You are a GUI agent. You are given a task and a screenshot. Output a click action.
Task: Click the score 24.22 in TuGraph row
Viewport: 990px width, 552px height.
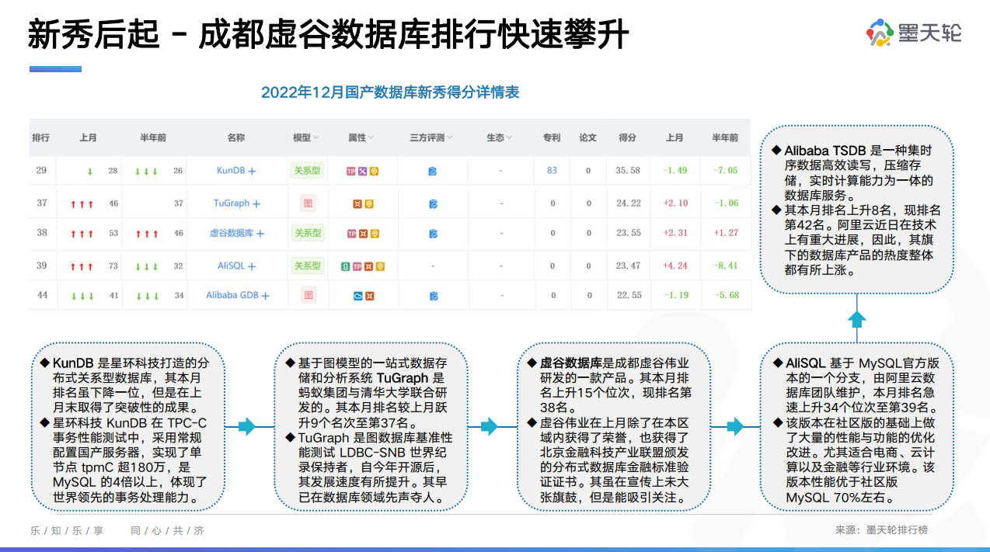628,203
